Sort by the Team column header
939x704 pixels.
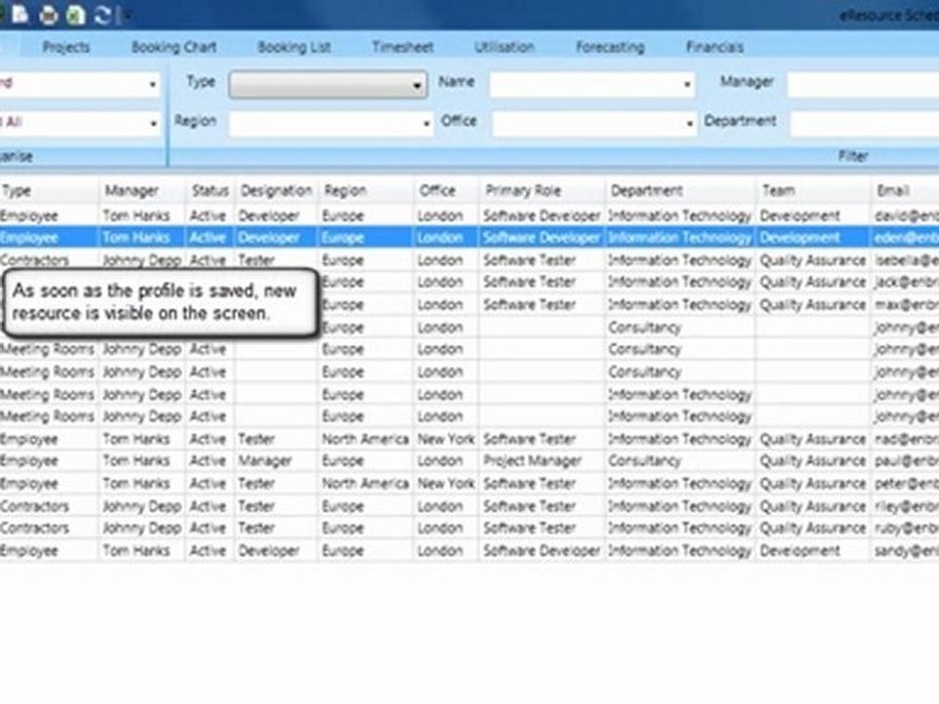(x=813, y=191)
